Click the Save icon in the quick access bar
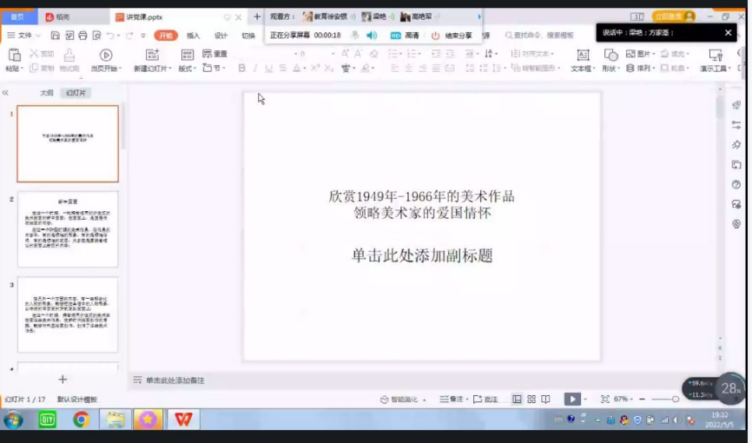The image size is (752, 443). click(56, 36)
